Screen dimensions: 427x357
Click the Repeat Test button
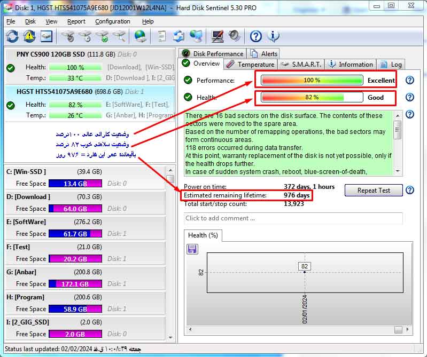[x=374, y=191]
